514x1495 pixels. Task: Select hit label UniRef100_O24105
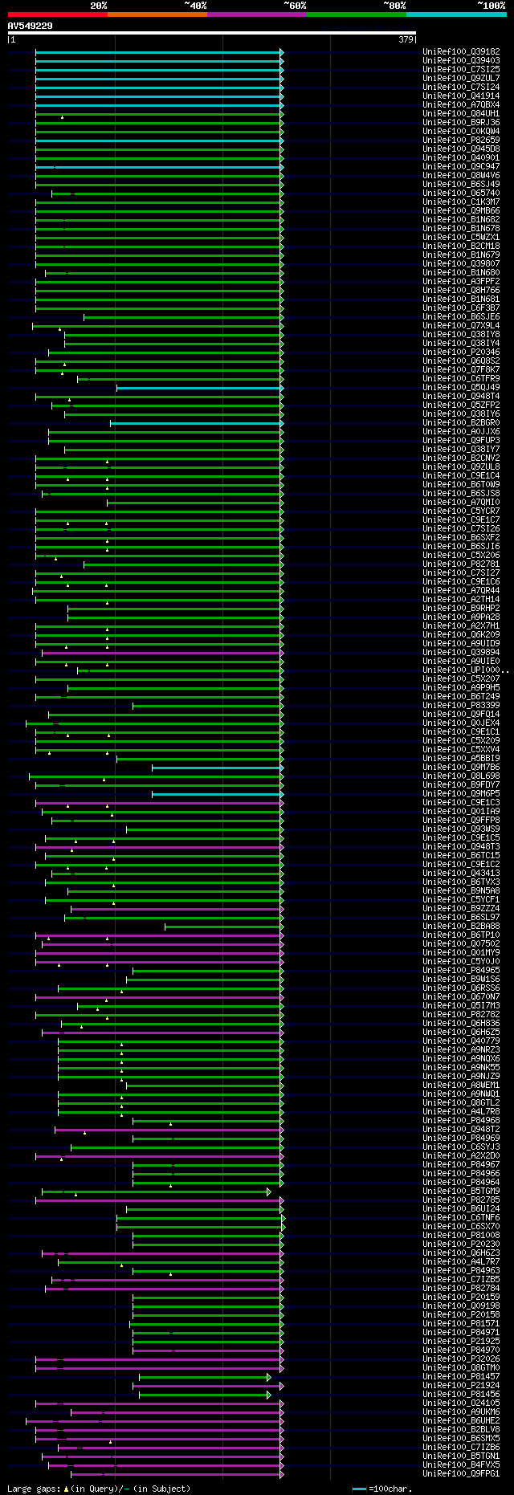click(461, 1403)
